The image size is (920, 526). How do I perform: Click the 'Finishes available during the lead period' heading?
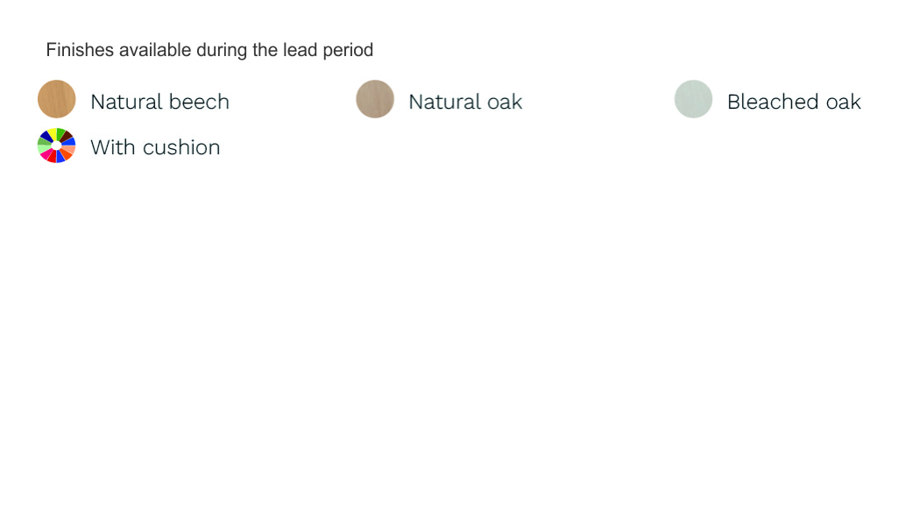[209, 50]
